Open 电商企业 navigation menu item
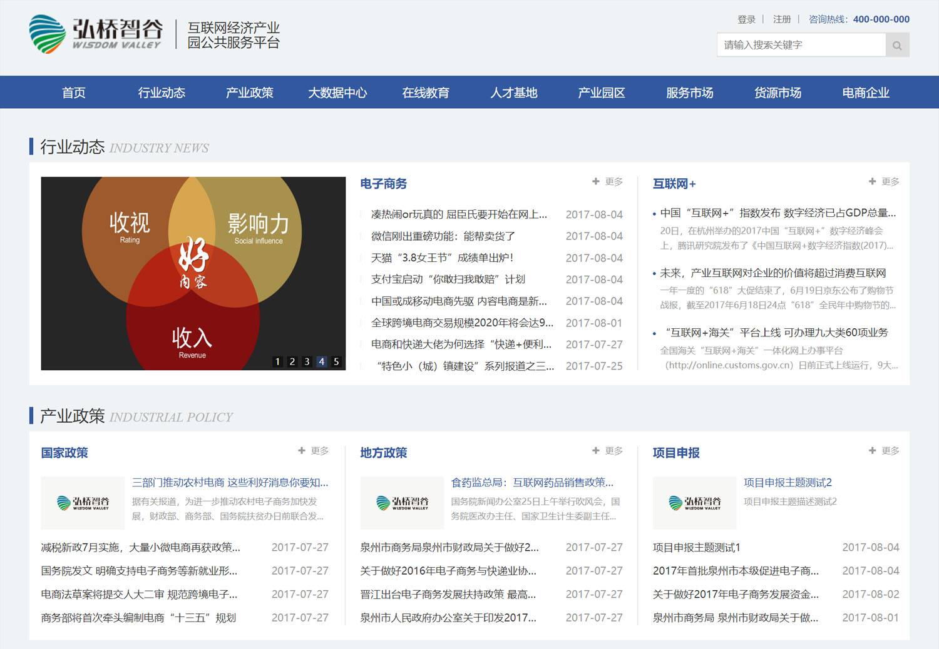 point(866,93)
